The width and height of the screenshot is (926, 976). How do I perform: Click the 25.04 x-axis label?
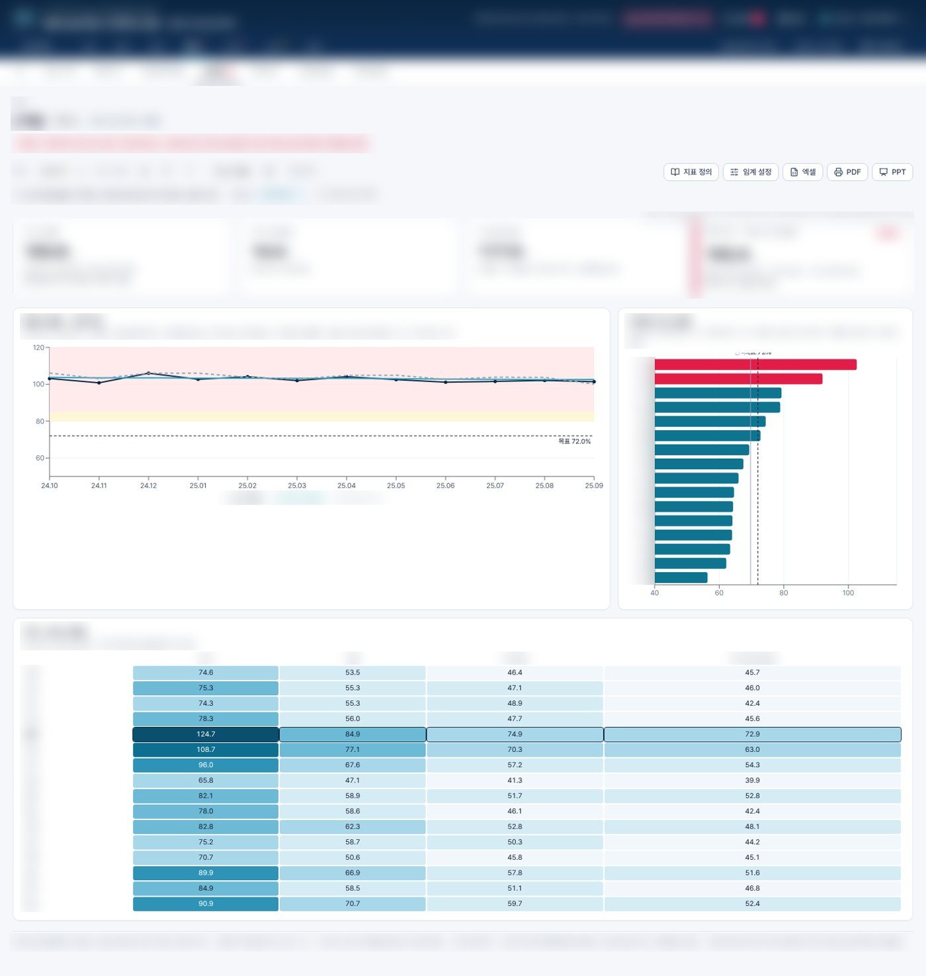[347, 486]
